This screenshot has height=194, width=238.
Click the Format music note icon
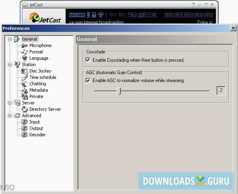click(25, 52)
